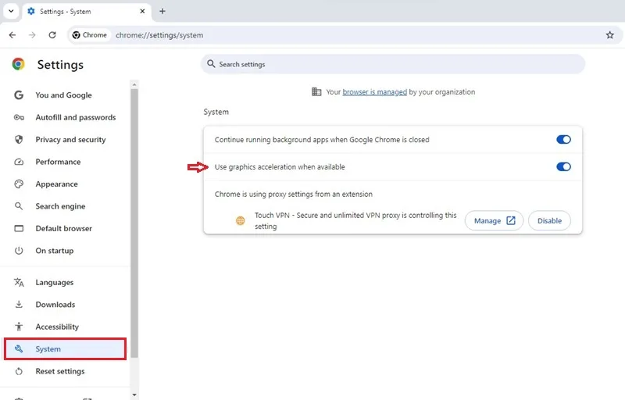Disable the Touch VPN proxy extension

[549, 221]
